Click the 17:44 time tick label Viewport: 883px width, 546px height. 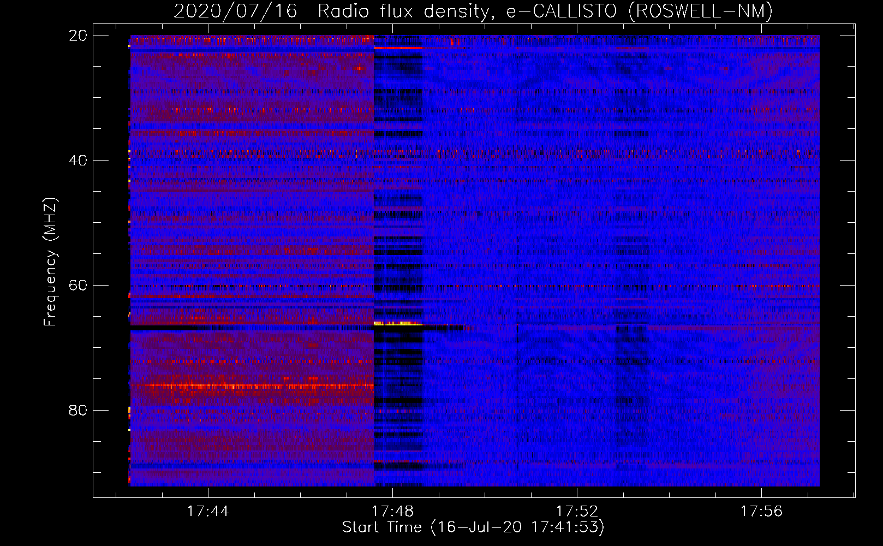208,512
